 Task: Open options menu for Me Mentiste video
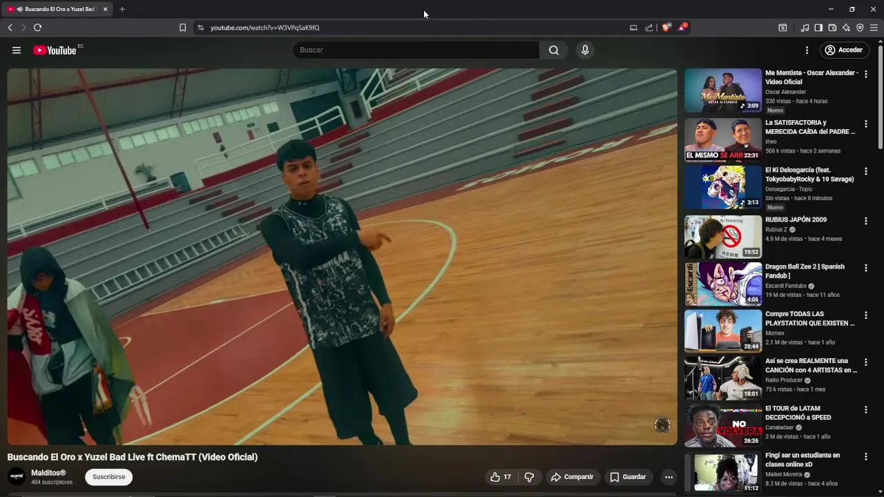click(865, 74)
